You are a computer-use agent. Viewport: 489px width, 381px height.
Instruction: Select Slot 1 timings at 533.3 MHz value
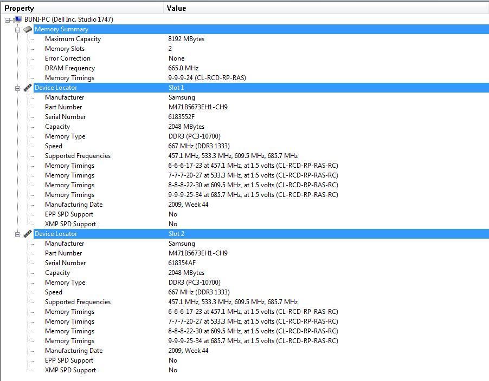tap(253, 175)
